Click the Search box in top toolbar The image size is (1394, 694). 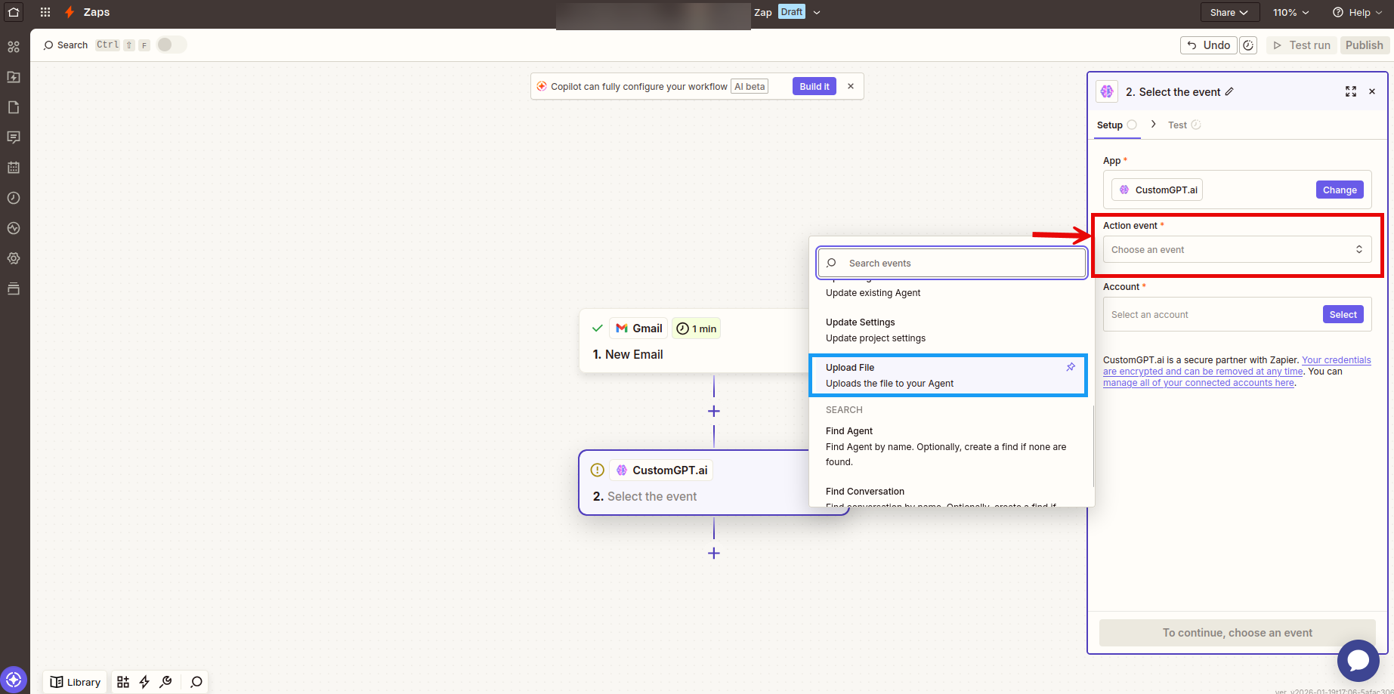tap(66, 45)
